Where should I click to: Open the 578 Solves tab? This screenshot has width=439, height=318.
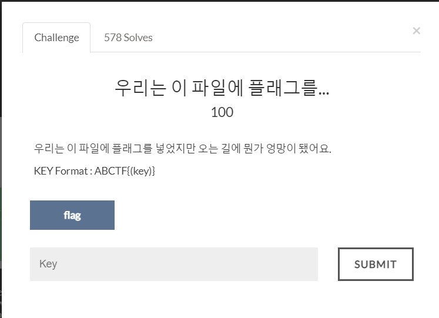(128, 38)
